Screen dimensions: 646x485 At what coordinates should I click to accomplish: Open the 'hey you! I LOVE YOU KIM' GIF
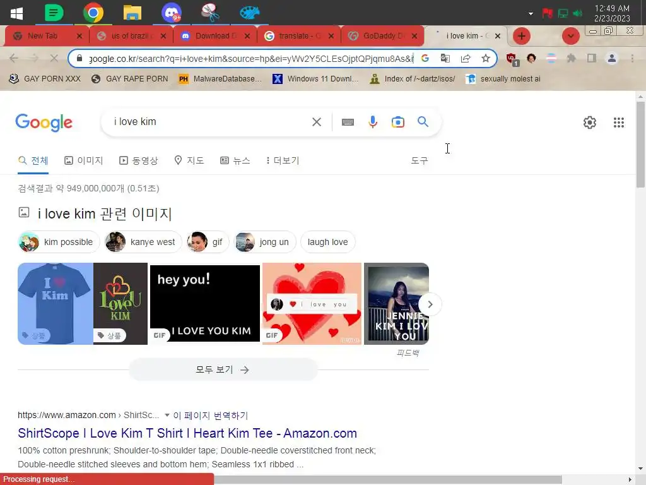tap(205, 304)
